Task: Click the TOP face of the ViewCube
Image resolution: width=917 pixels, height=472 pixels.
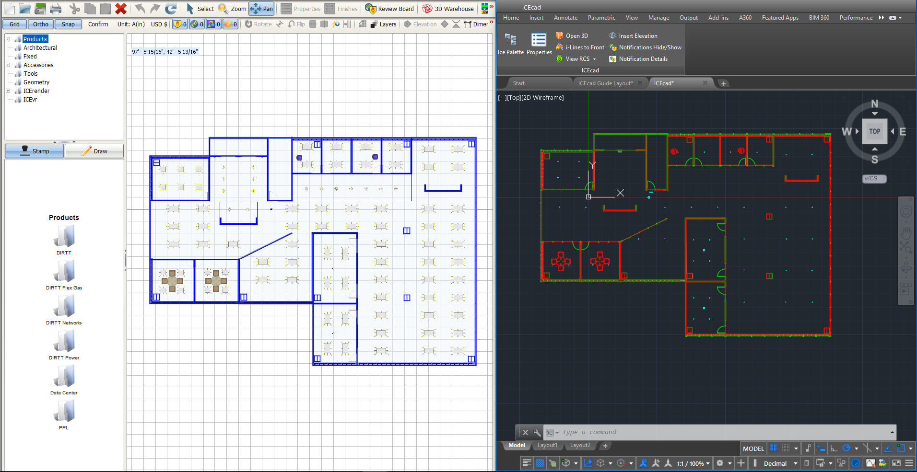Action: 875,131
